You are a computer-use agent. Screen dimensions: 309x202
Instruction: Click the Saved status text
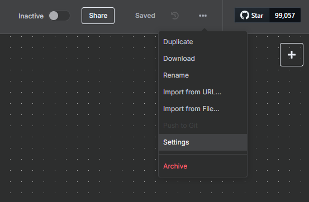click(x=145, y=16)
